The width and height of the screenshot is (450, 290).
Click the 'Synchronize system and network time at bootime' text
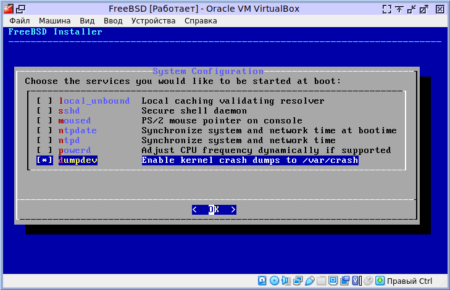269,131
